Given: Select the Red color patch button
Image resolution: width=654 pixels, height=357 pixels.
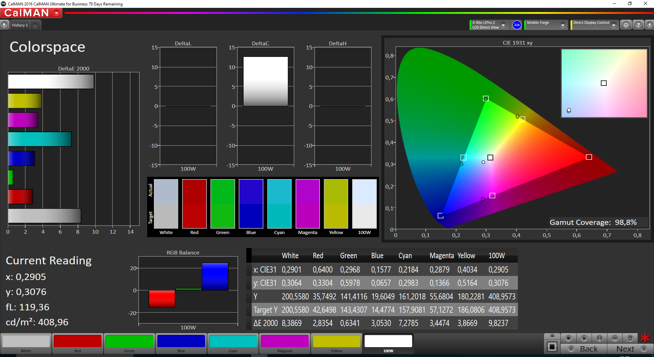Looking at the screenshot, I should click(78, 343).
